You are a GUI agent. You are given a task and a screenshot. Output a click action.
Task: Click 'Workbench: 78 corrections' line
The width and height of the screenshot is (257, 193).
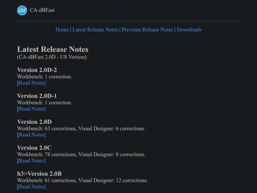coord(81,154)
